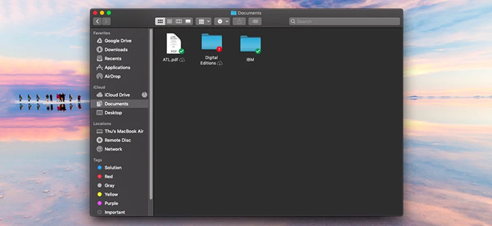Viewport: 492px width, 226px height.
Task: Open Network under Locations
Action: point(119,149)
